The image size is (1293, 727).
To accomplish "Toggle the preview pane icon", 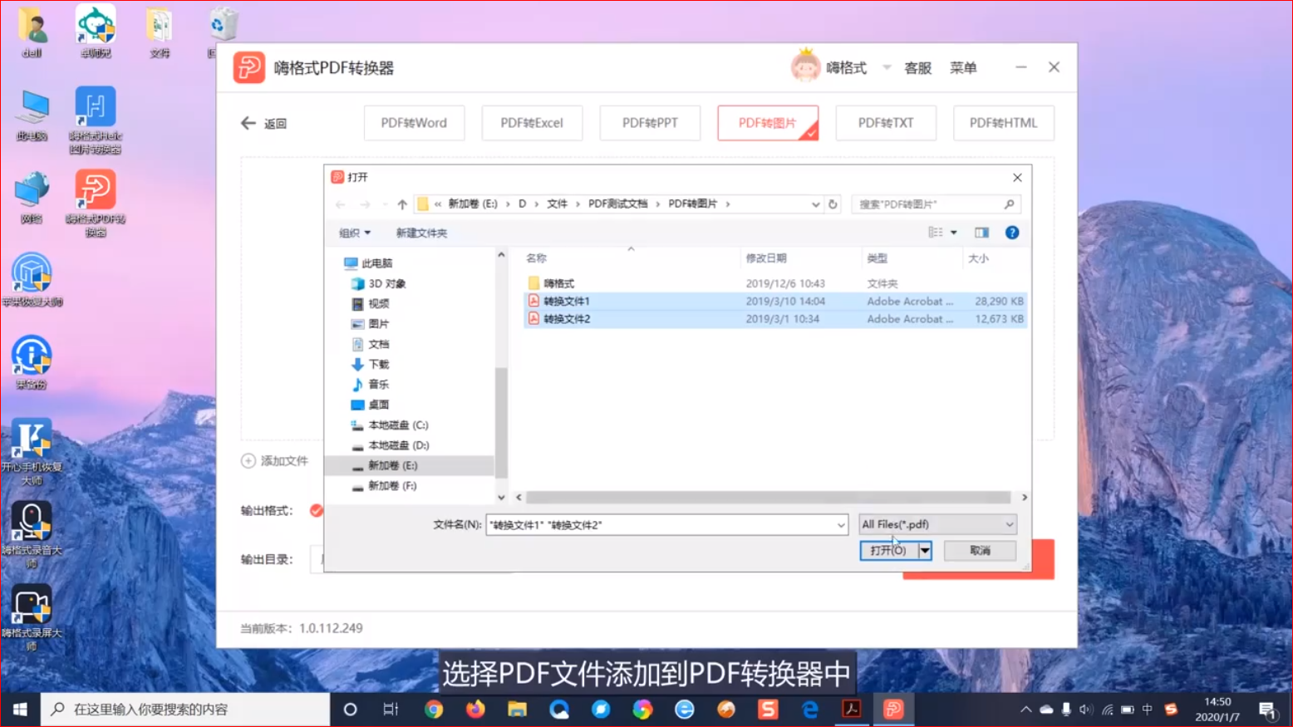I will [x=981, y=233].
